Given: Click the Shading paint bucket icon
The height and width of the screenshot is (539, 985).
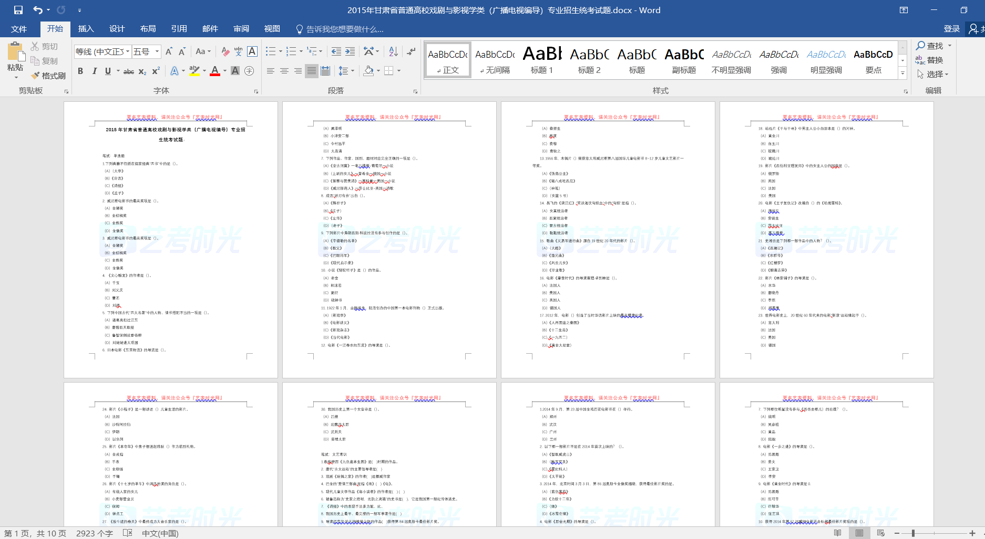Looking at the screenshot, I should 368,71.
